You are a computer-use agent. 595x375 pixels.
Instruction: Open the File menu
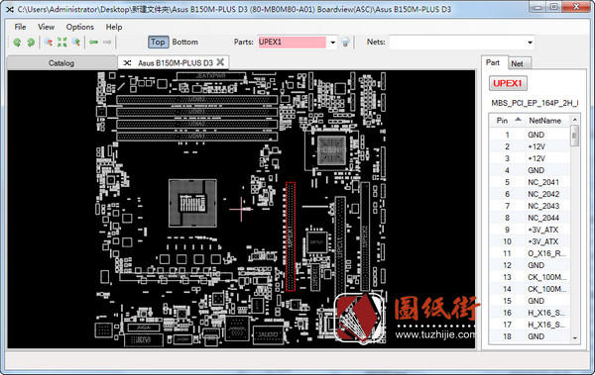click(x=20, y=27)
